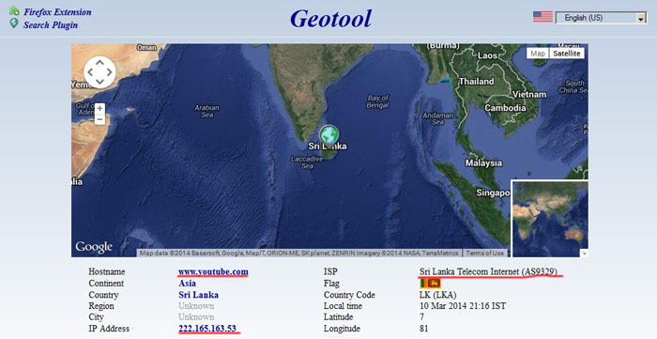Viewport: 657px width, 339px height.
Task: Click the Search Plugin globe pin icon
Action: point(14,23)
